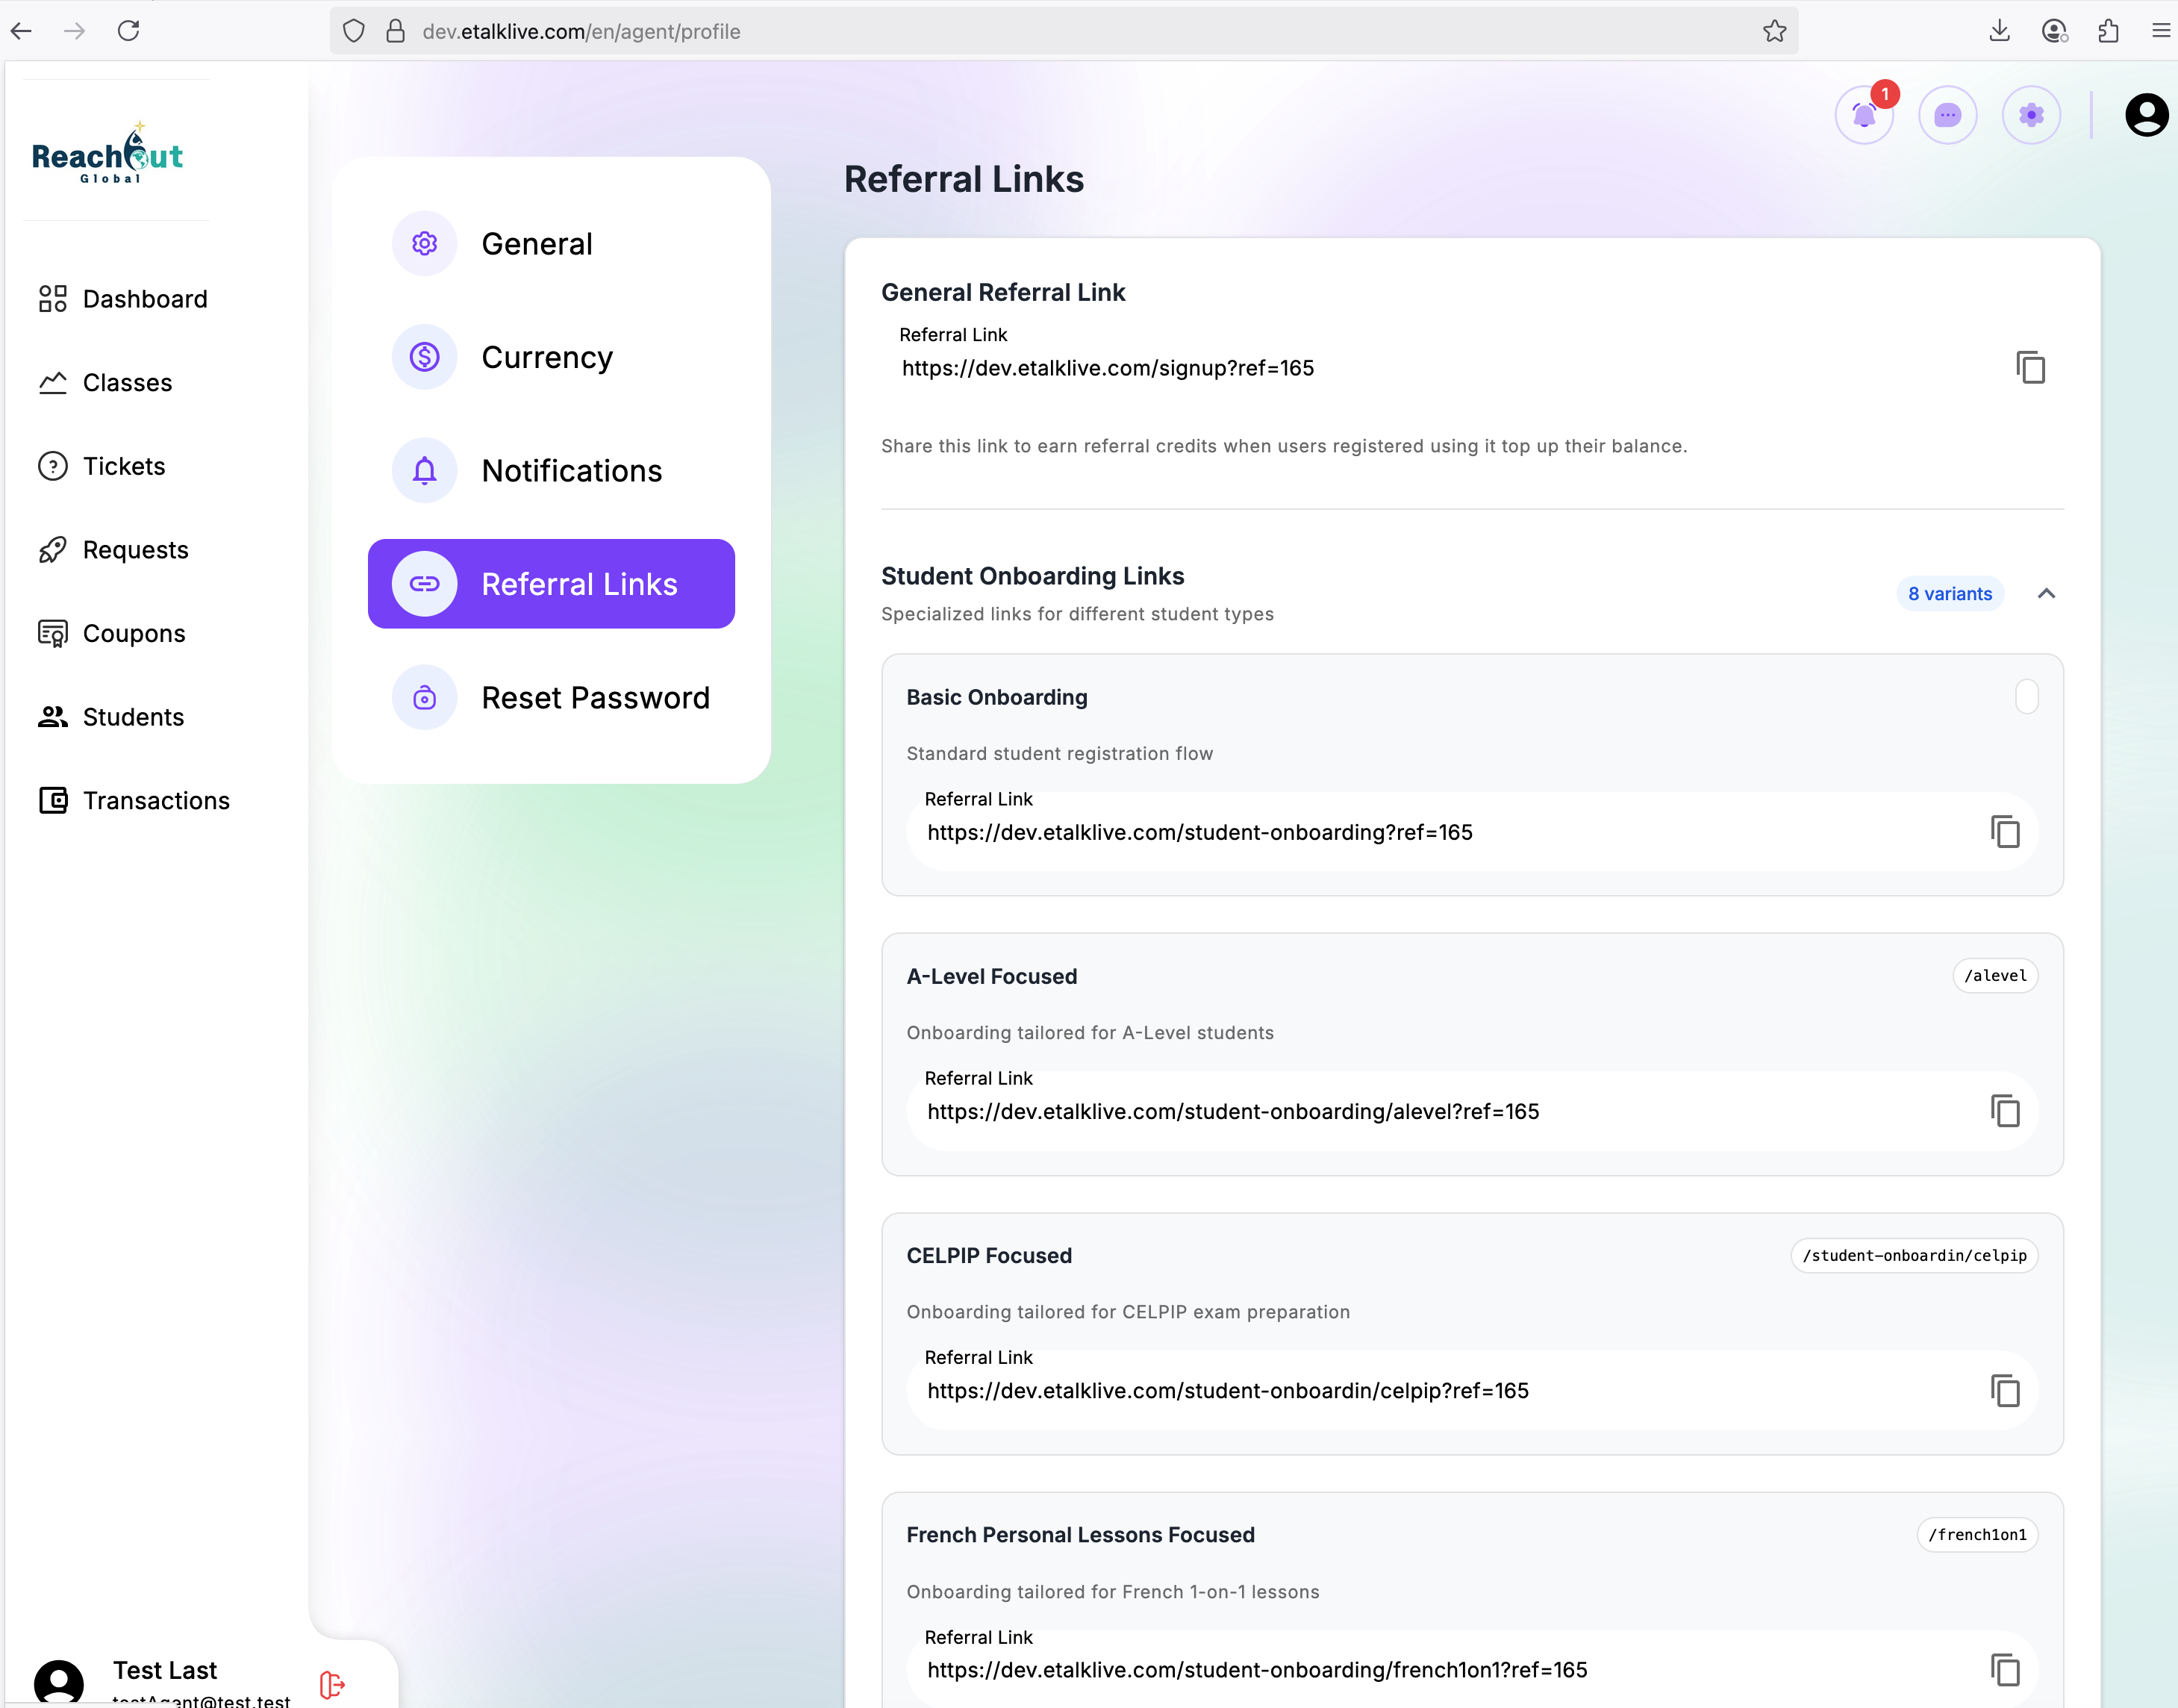Screen dimensions: 2178x1708
Task: Open the Reset Password tab
Action: pyautogui.click(x=595, y=698)
